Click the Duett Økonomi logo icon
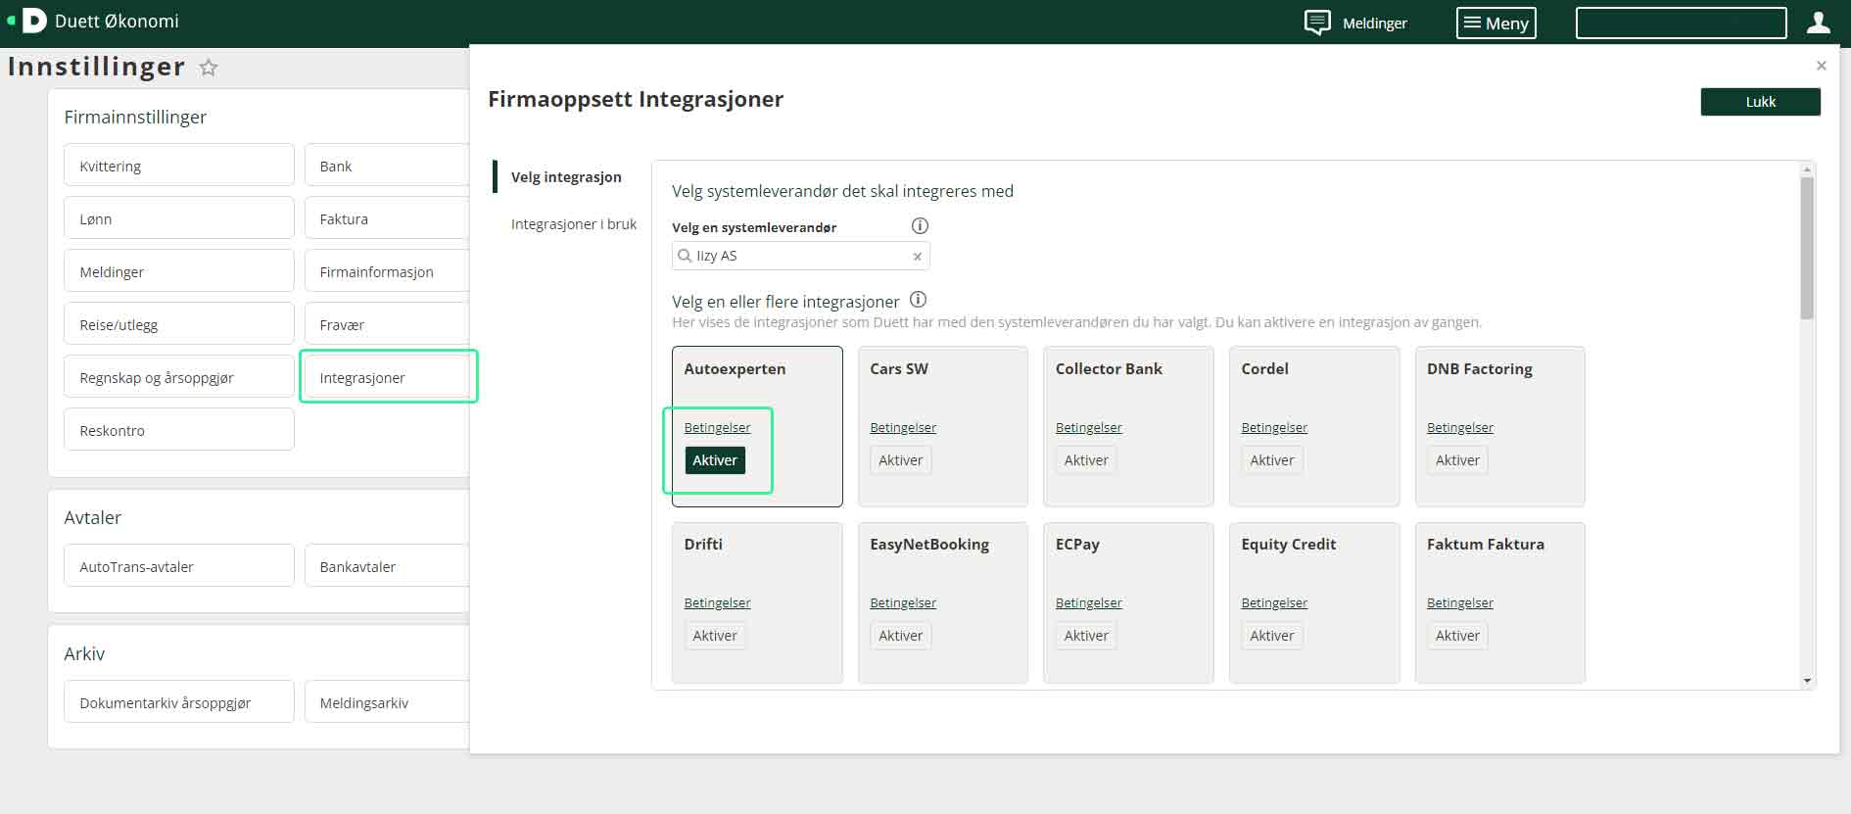This screenshot has height=814, width=1851. pos(33,21)
